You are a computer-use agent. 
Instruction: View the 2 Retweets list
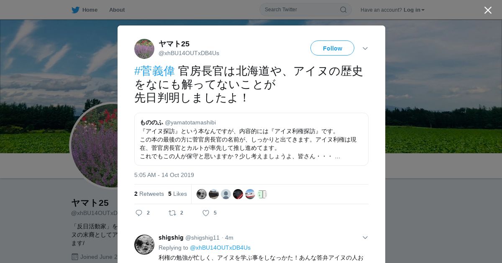tap(149, 194)
